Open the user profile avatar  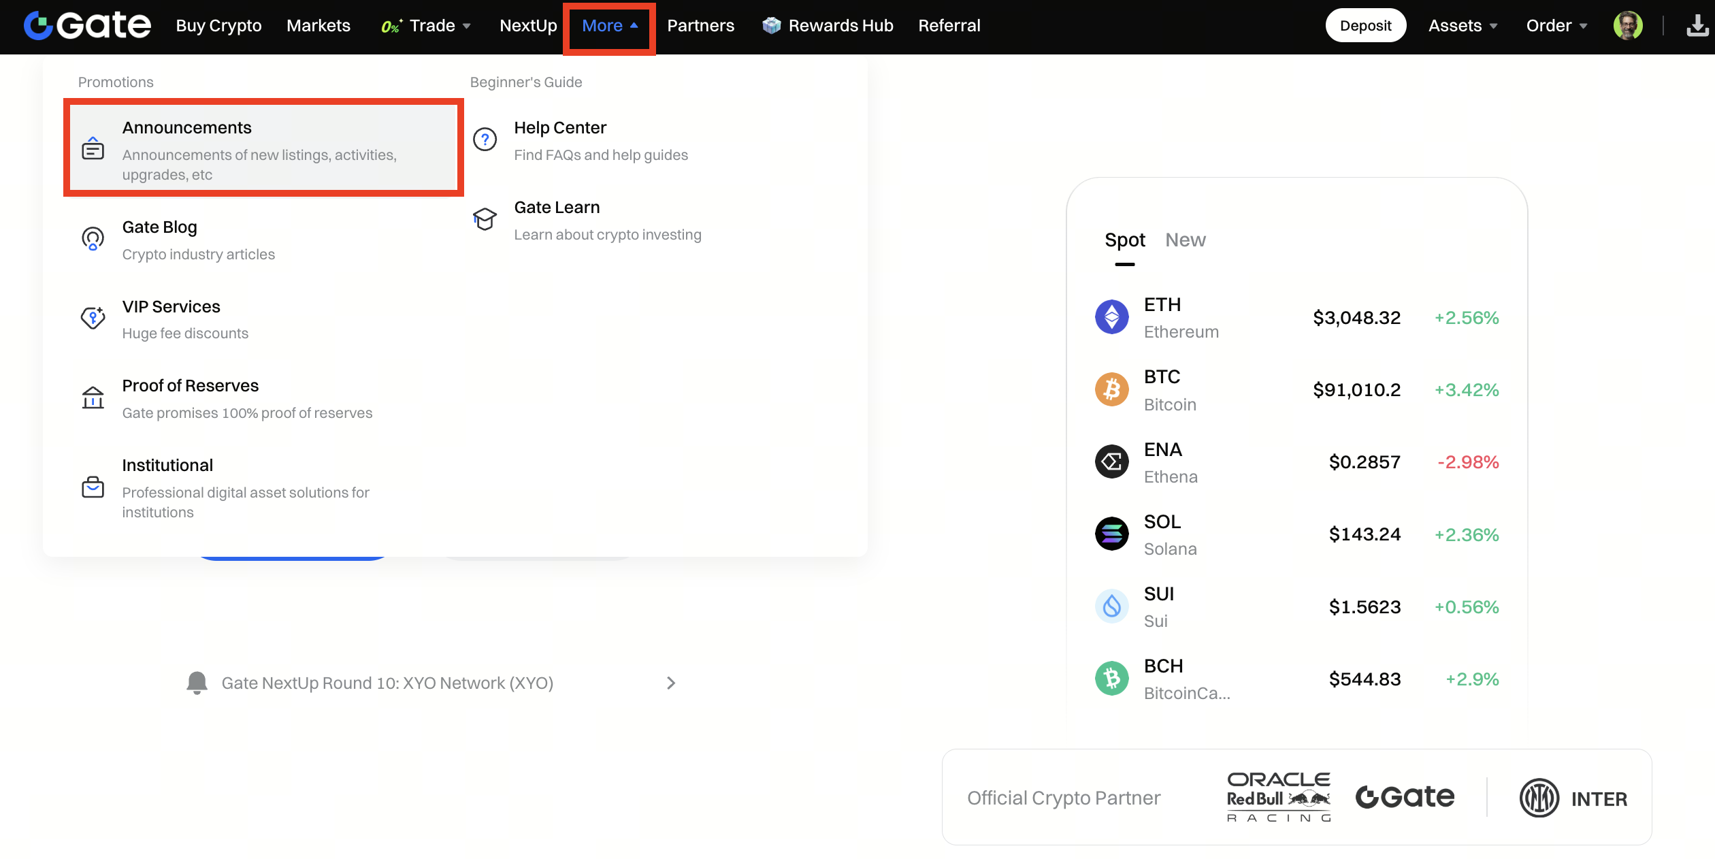click(1627, 26)
